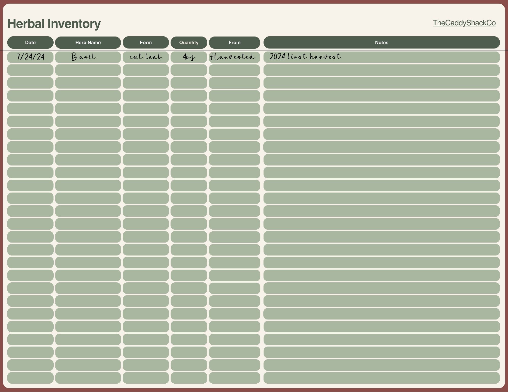The width and height of the screenshot is (508, 392).
Task: Open TheCaddyShackCo link
Action: (x=464, y=23)
